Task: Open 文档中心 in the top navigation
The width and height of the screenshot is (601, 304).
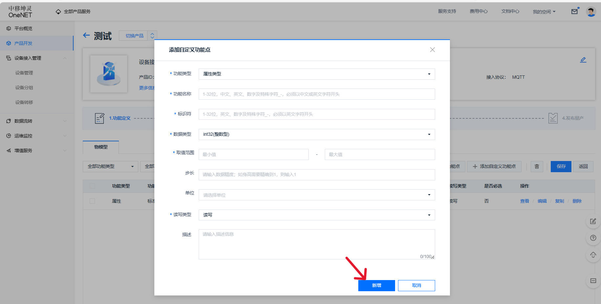Action: click(510, 11)
